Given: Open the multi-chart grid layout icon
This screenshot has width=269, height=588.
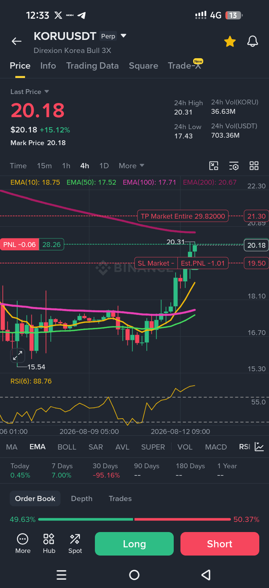Looking at the screenshot, I should tap(254, 166).
